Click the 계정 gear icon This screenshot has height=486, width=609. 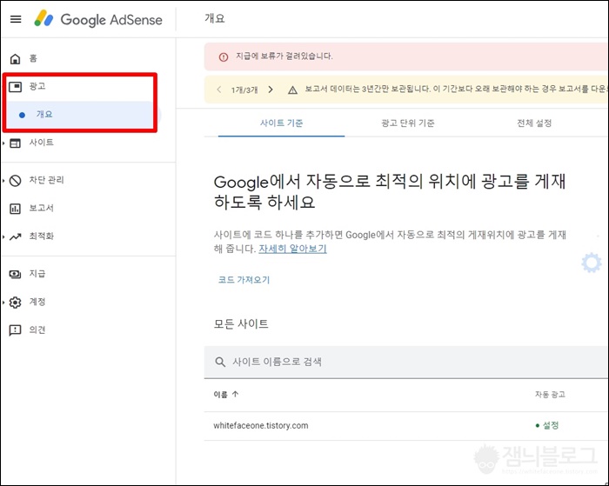15,302
